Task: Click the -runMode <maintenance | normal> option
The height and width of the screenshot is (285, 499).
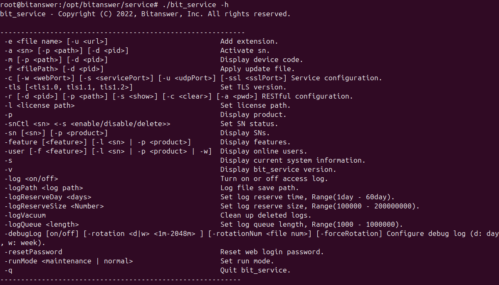Action: point(69,261)
